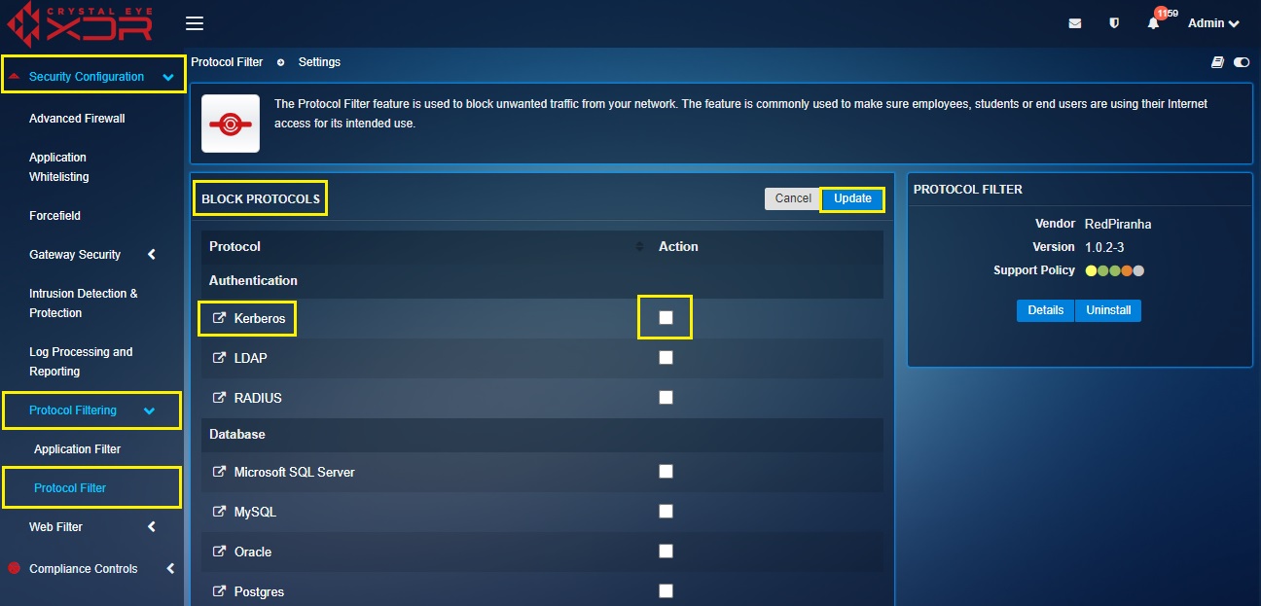
Task: Select Protocol Filter submenu item
Action: coord(70,488)
